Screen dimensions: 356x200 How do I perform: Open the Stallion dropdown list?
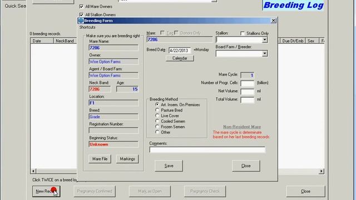point(265,40)
